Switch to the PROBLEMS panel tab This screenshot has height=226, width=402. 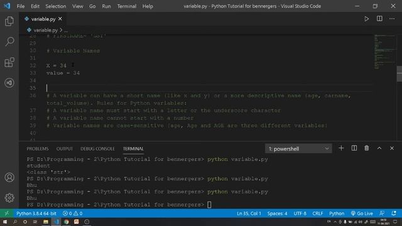pos(38,149)
